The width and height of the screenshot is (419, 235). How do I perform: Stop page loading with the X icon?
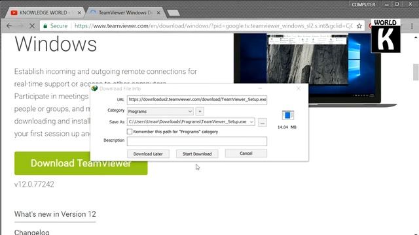[32, 26]
